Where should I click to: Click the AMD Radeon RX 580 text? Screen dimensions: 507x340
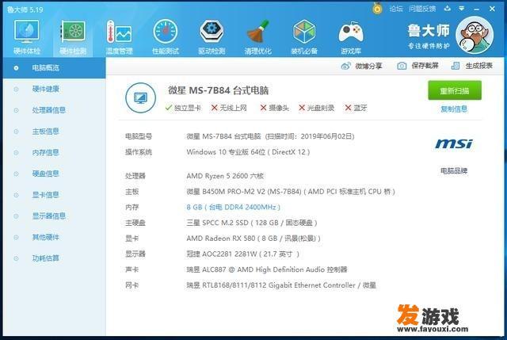point(253,239)
